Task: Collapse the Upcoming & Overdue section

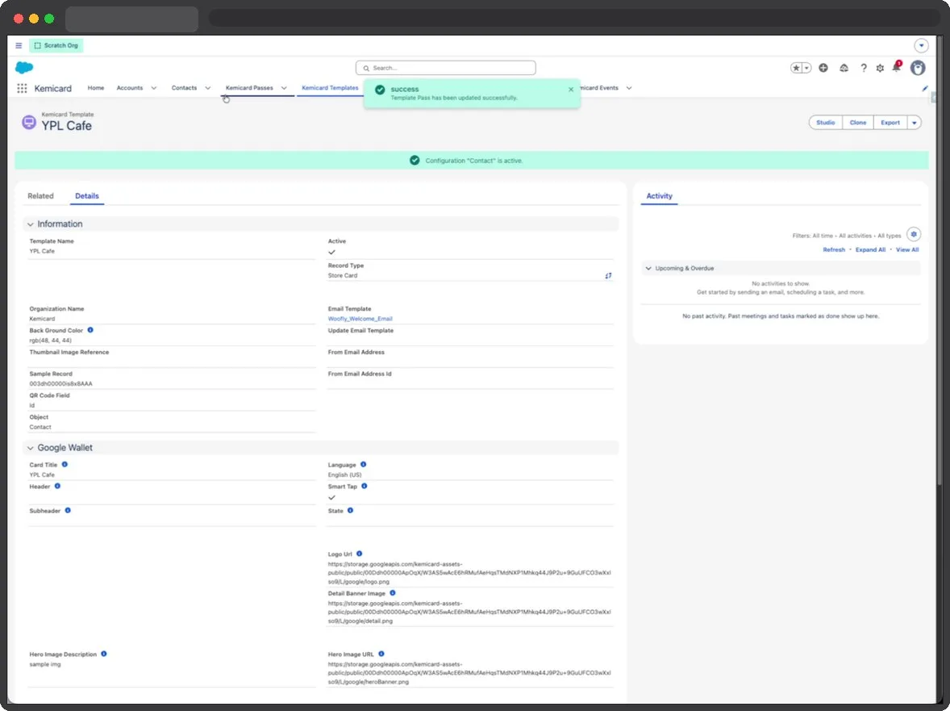Action: pyautogui.click(x=648, y=269)
